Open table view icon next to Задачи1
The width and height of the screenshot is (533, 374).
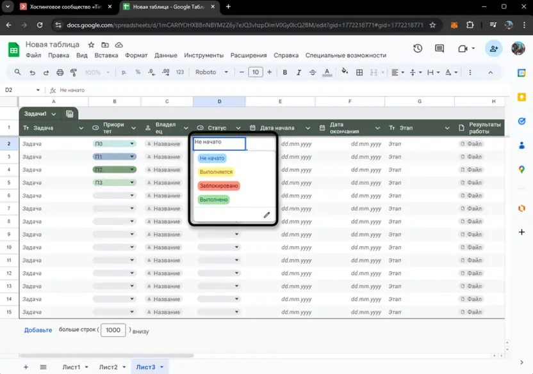[x=70, y=114]
